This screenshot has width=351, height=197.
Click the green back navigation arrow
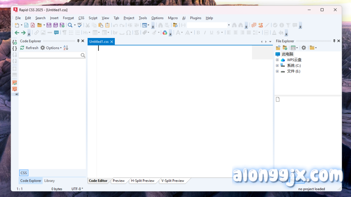click(16, 33)
